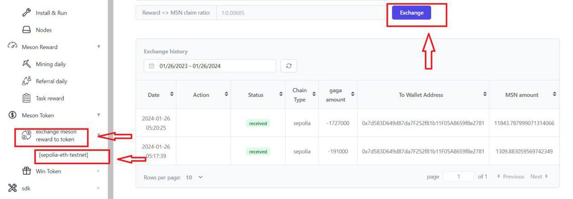This screenshot has height=199, width=573.
Task: Open the Nodes menu item
Action: coord(43,30)
